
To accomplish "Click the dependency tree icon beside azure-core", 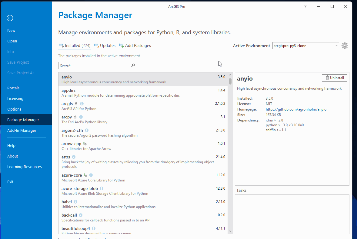I will point(85,175).
